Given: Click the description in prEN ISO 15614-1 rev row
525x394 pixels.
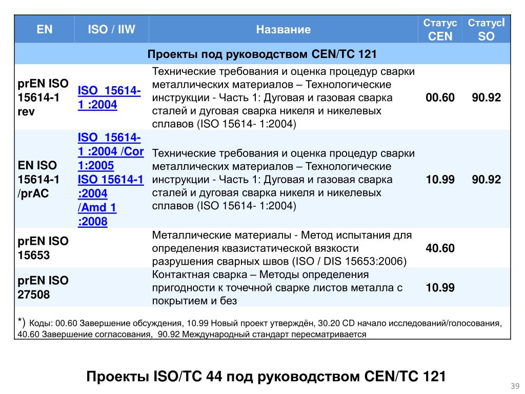Looking at the screenshot, I should pyautogui.click(x=283, y=97).
